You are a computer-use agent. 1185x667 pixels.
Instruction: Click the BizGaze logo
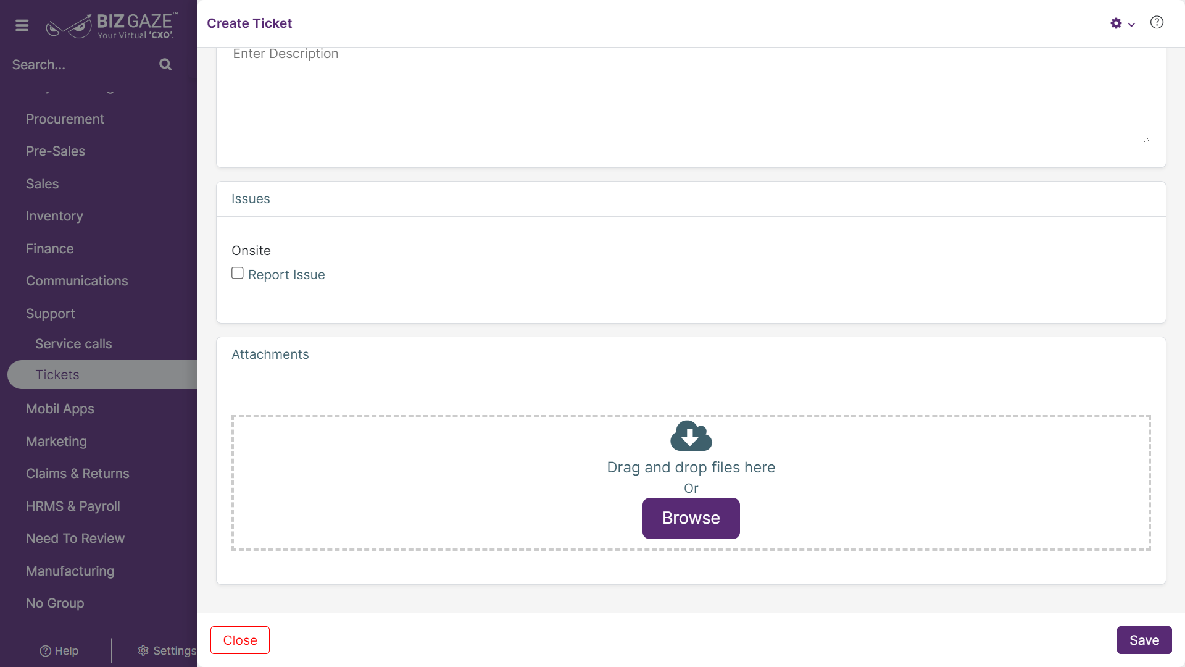point(112,25)
